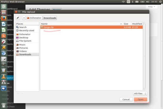Open Ubuntu Dash home launcher icon
Screen dimensions: 163x109
(x=4, y=7)
